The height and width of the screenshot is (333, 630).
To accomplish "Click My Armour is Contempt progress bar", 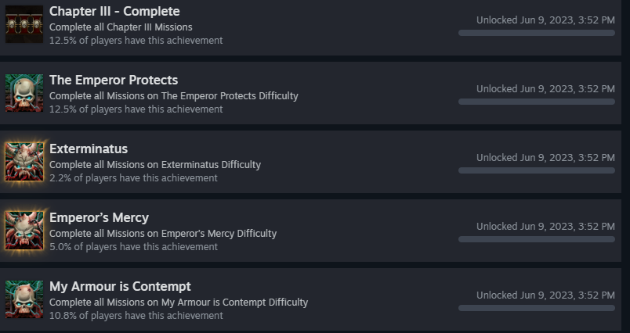I will pos(537,308).
